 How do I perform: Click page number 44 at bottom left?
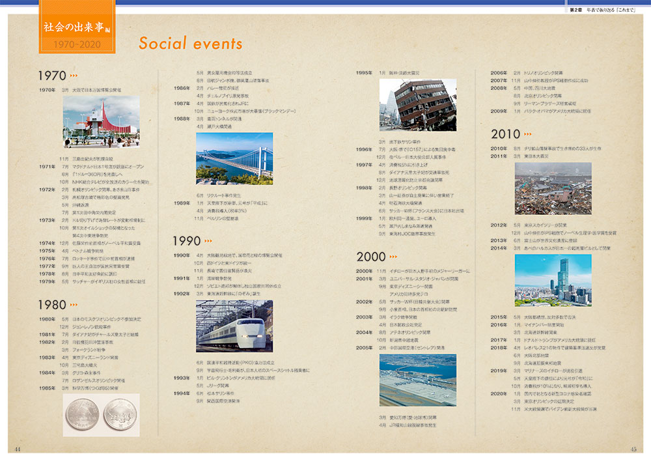pyautogui.click(x=18, y=448)
